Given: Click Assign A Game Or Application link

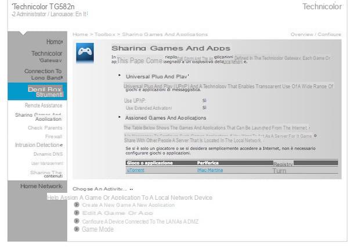Looking at the screenshot, I should tap(129, 197).
